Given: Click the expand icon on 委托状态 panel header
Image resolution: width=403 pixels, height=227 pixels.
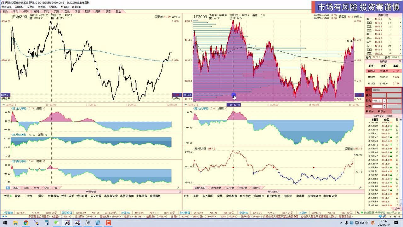Looking at the screenshot, I should pos(400,15).
